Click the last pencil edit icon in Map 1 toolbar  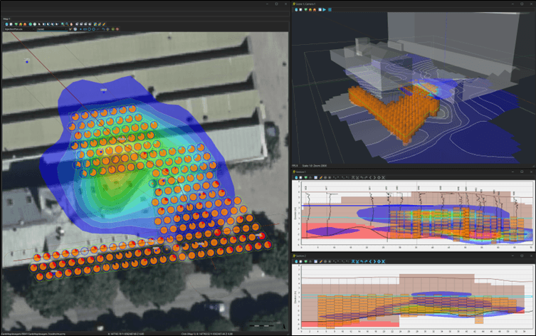[x=104, y=24]
